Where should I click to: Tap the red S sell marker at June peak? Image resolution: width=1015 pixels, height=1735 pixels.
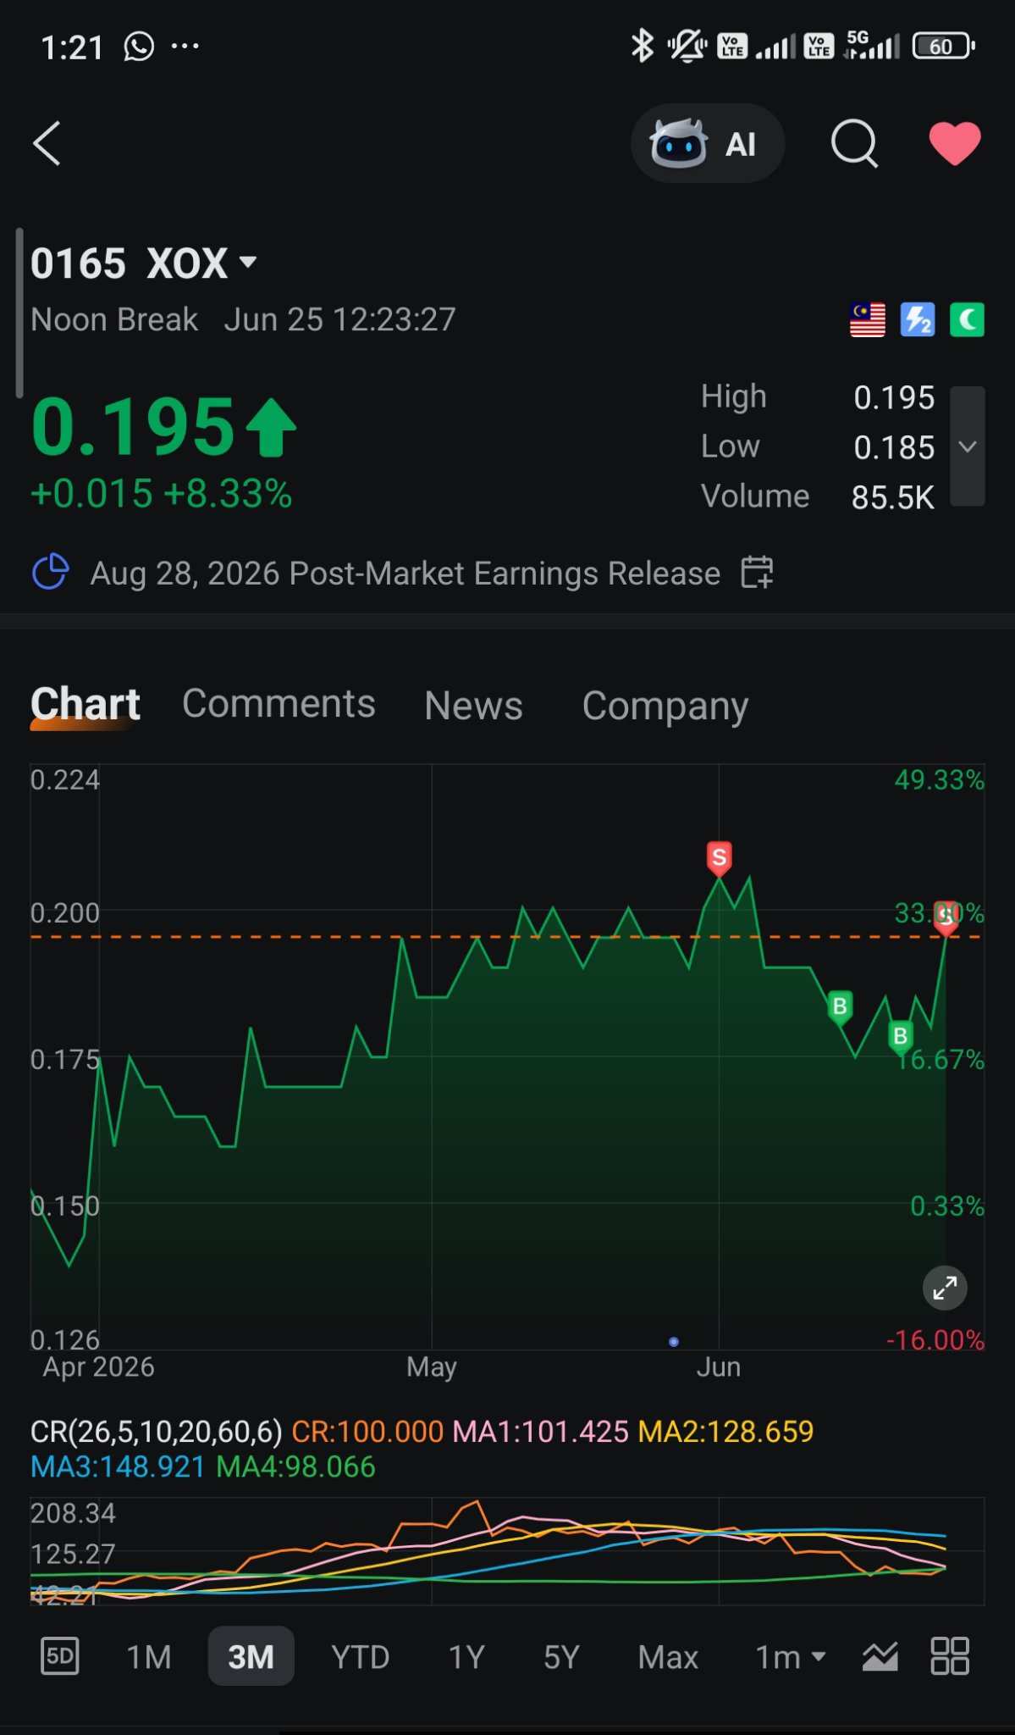click(719, 859)
